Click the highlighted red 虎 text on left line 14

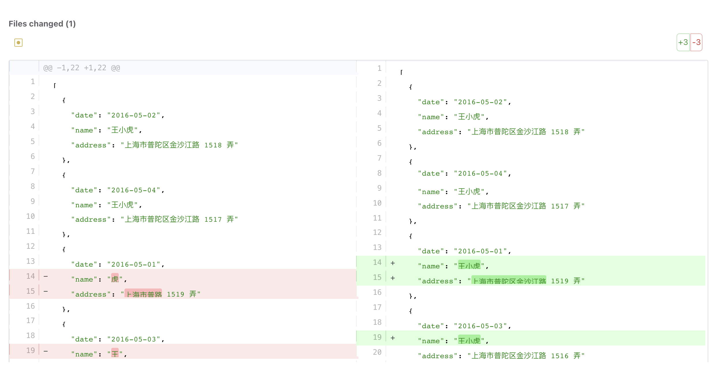(115, 279)
